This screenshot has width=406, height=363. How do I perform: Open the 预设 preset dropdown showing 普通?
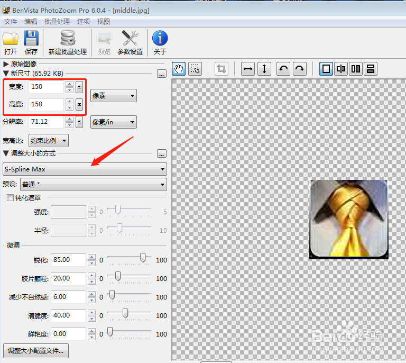[x=94, y=185]
